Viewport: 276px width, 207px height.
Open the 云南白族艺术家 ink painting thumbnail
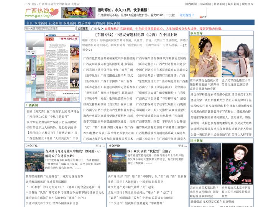click(205, 164)
